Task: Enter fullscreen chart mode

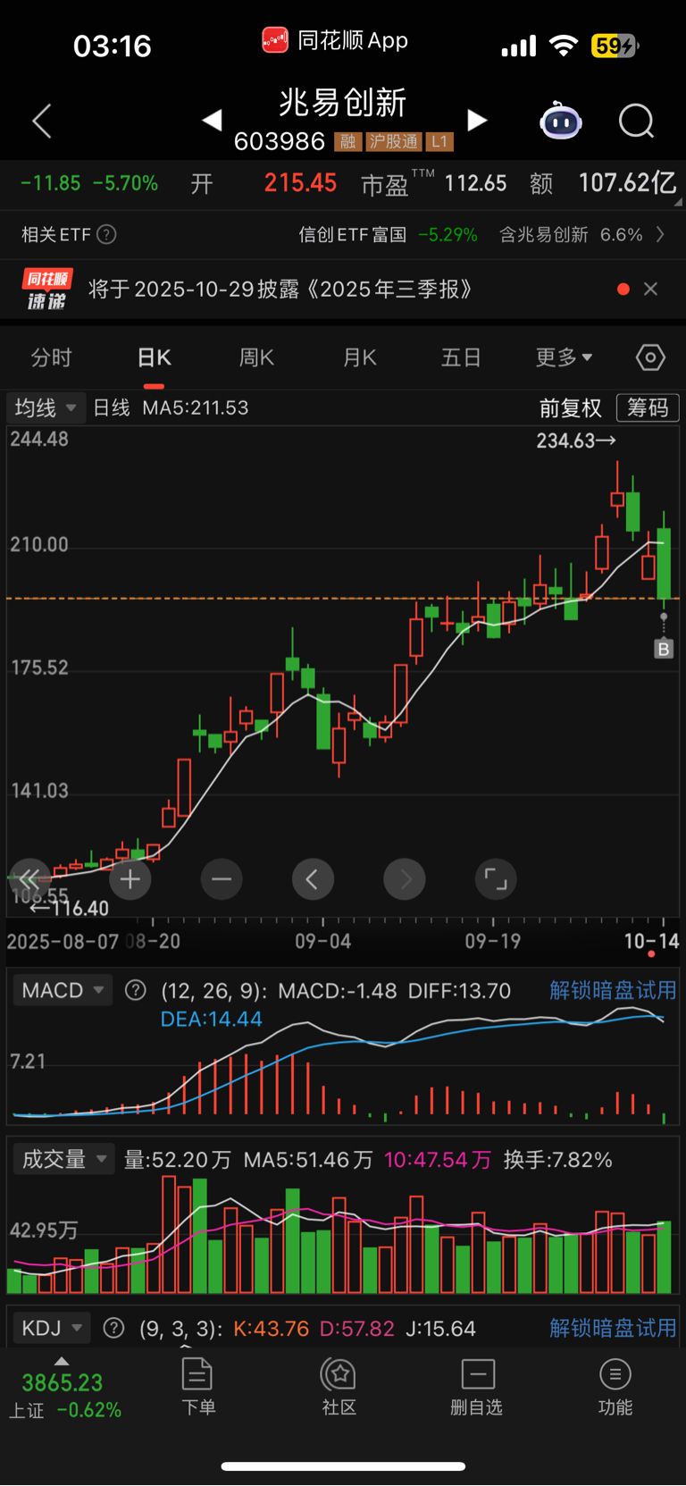Action: pyautogui.click(x=496, y=879)
